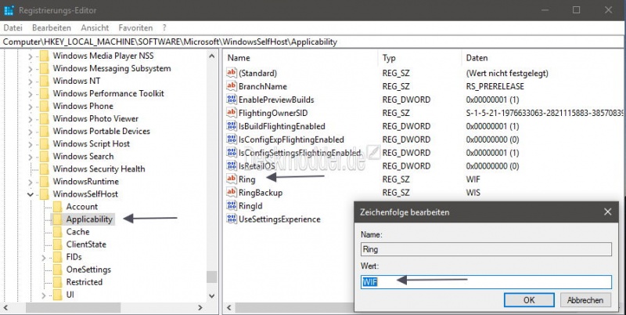Click the UseSettingsExperience DWORD icon
626x315 pixels.
(x=231, y=219)
